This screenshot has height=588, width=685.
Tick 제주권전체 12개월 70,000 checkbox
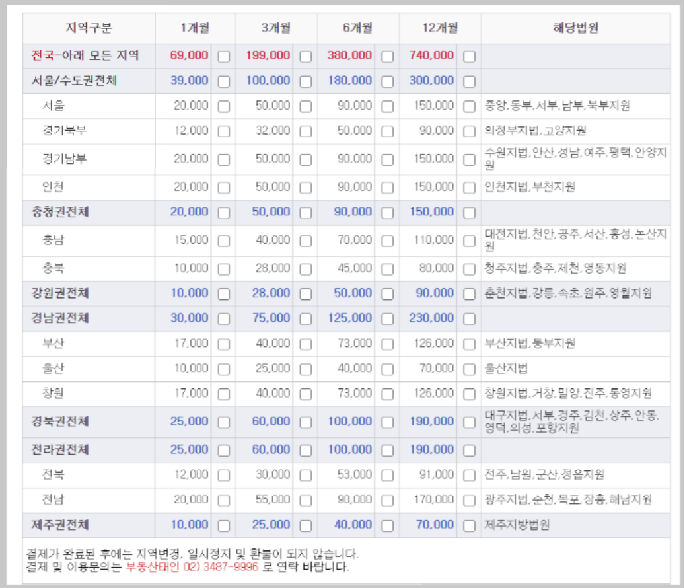tap(469, 525)
